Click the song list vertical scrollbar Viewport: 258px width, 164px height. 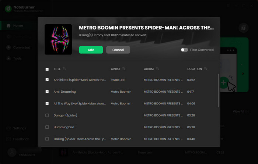click(x=219, y=90)
